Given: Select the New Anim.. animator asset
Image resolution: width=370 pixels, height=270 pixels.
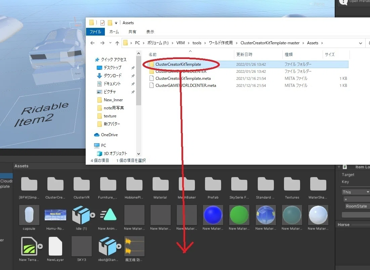Looking at the screenshot, I should pyautogui.click(x=108, y=218).
